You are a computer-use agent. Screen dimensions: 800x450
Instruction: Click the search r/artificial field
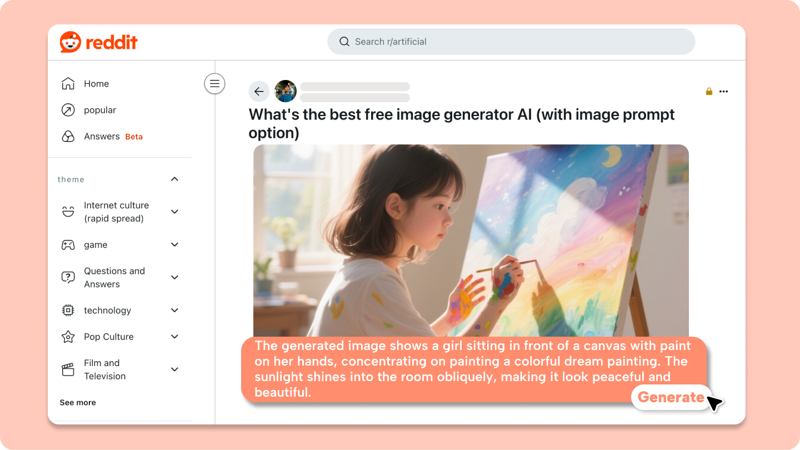(x=511, y=41)
